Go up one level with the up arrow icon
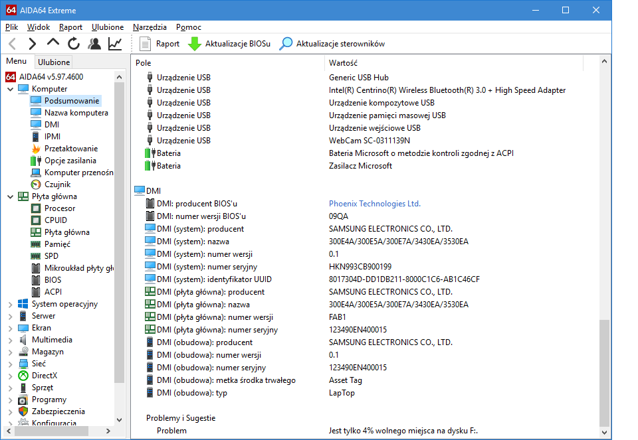The width and height of the screenshot is (638, 440). coord(53,42)
